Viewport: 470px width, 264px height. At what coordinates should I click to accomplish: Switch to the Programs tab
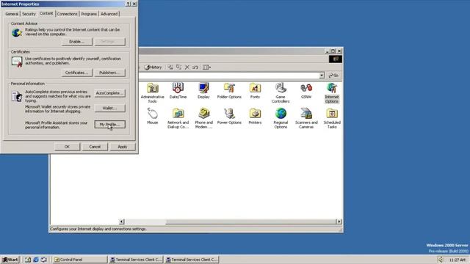coord(89,14)
